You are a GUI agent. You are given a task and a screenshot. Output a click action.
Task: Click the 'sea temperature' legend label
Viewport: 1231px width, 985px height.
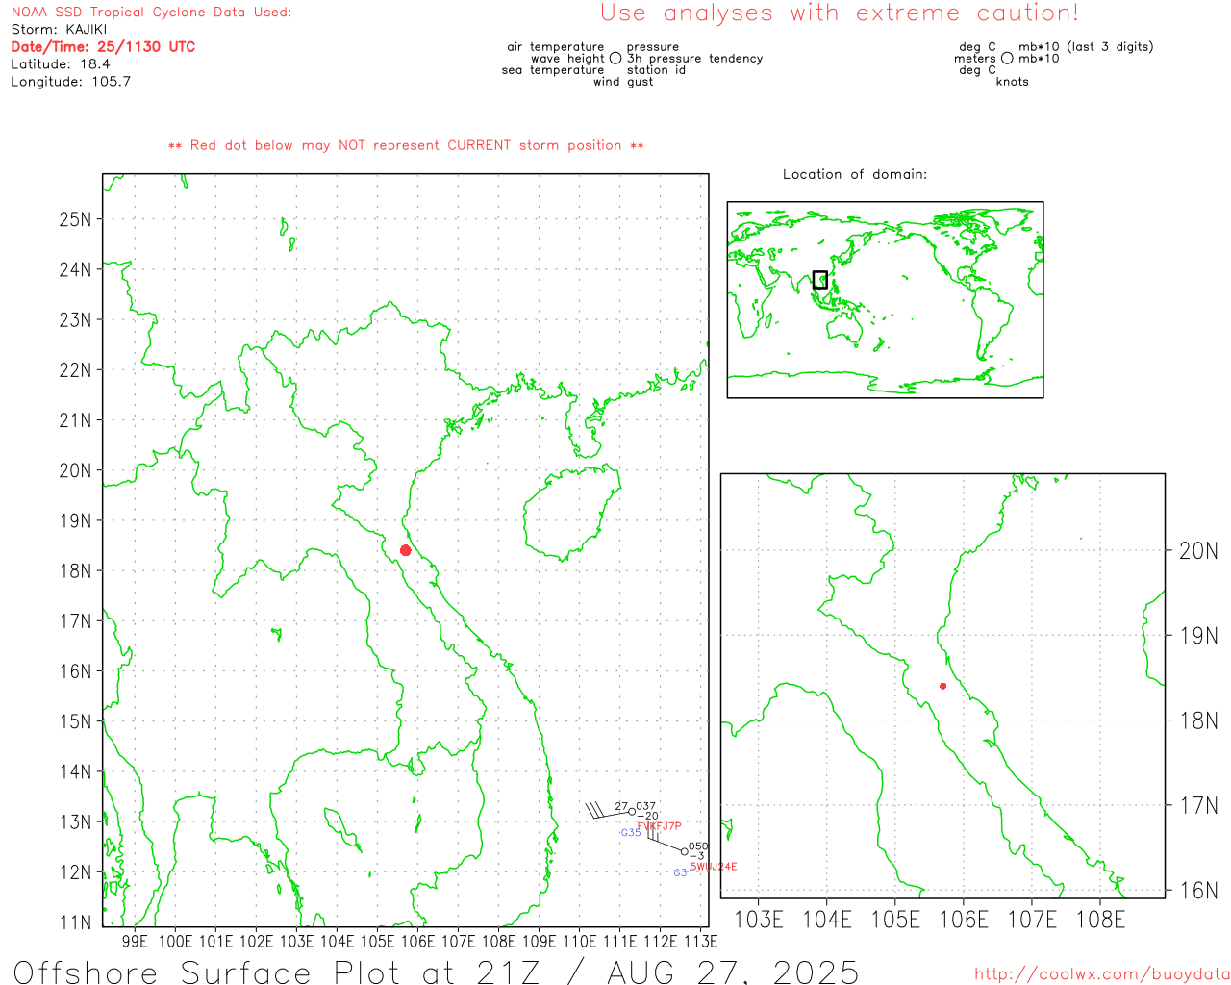pos(553,70)
